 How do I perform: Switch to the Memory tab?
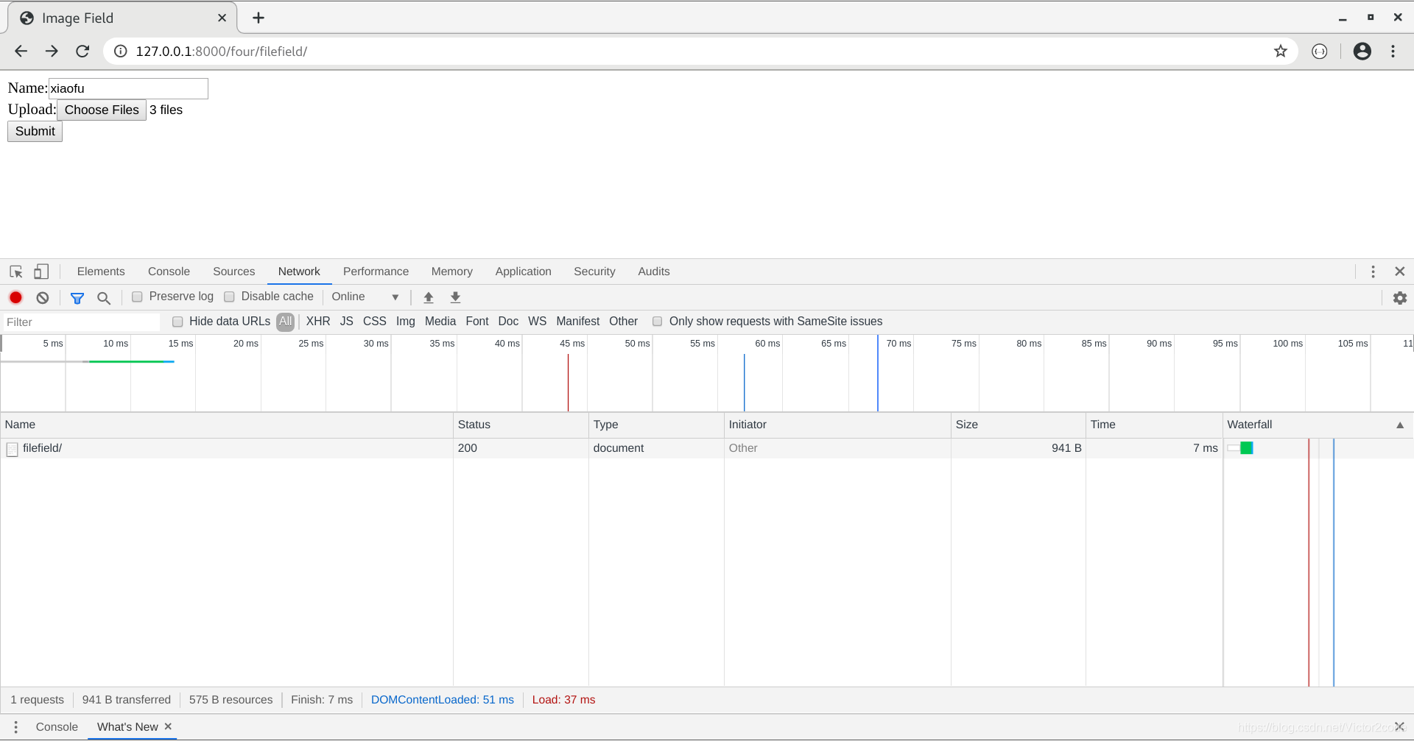tap(452, 272)
